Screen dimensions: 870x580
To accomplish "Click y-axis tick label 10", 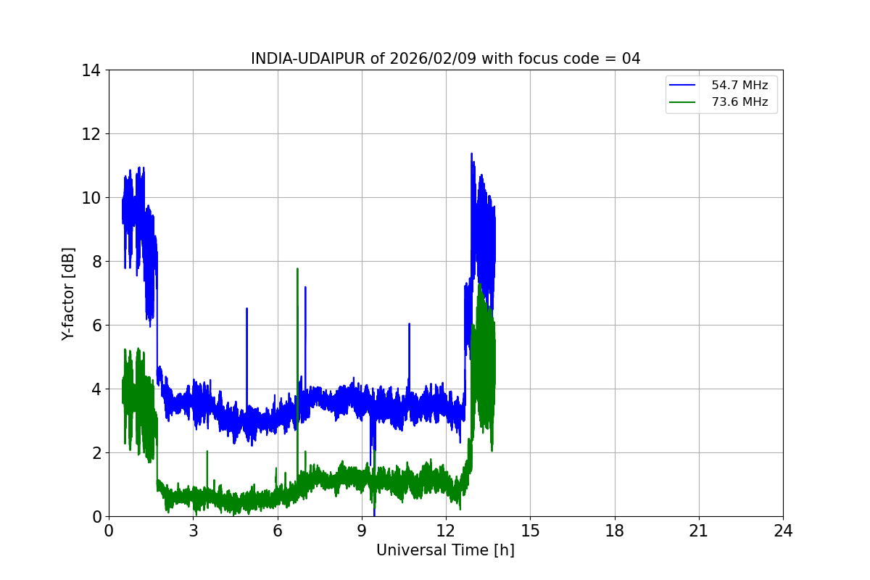I will [91, 198].
